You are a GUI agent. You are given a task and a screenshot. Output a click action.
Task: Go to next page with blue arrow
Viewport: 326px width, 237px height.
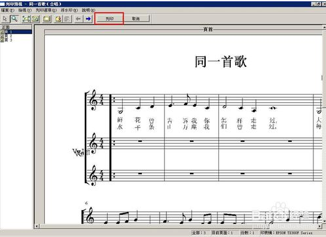point(88,19)
